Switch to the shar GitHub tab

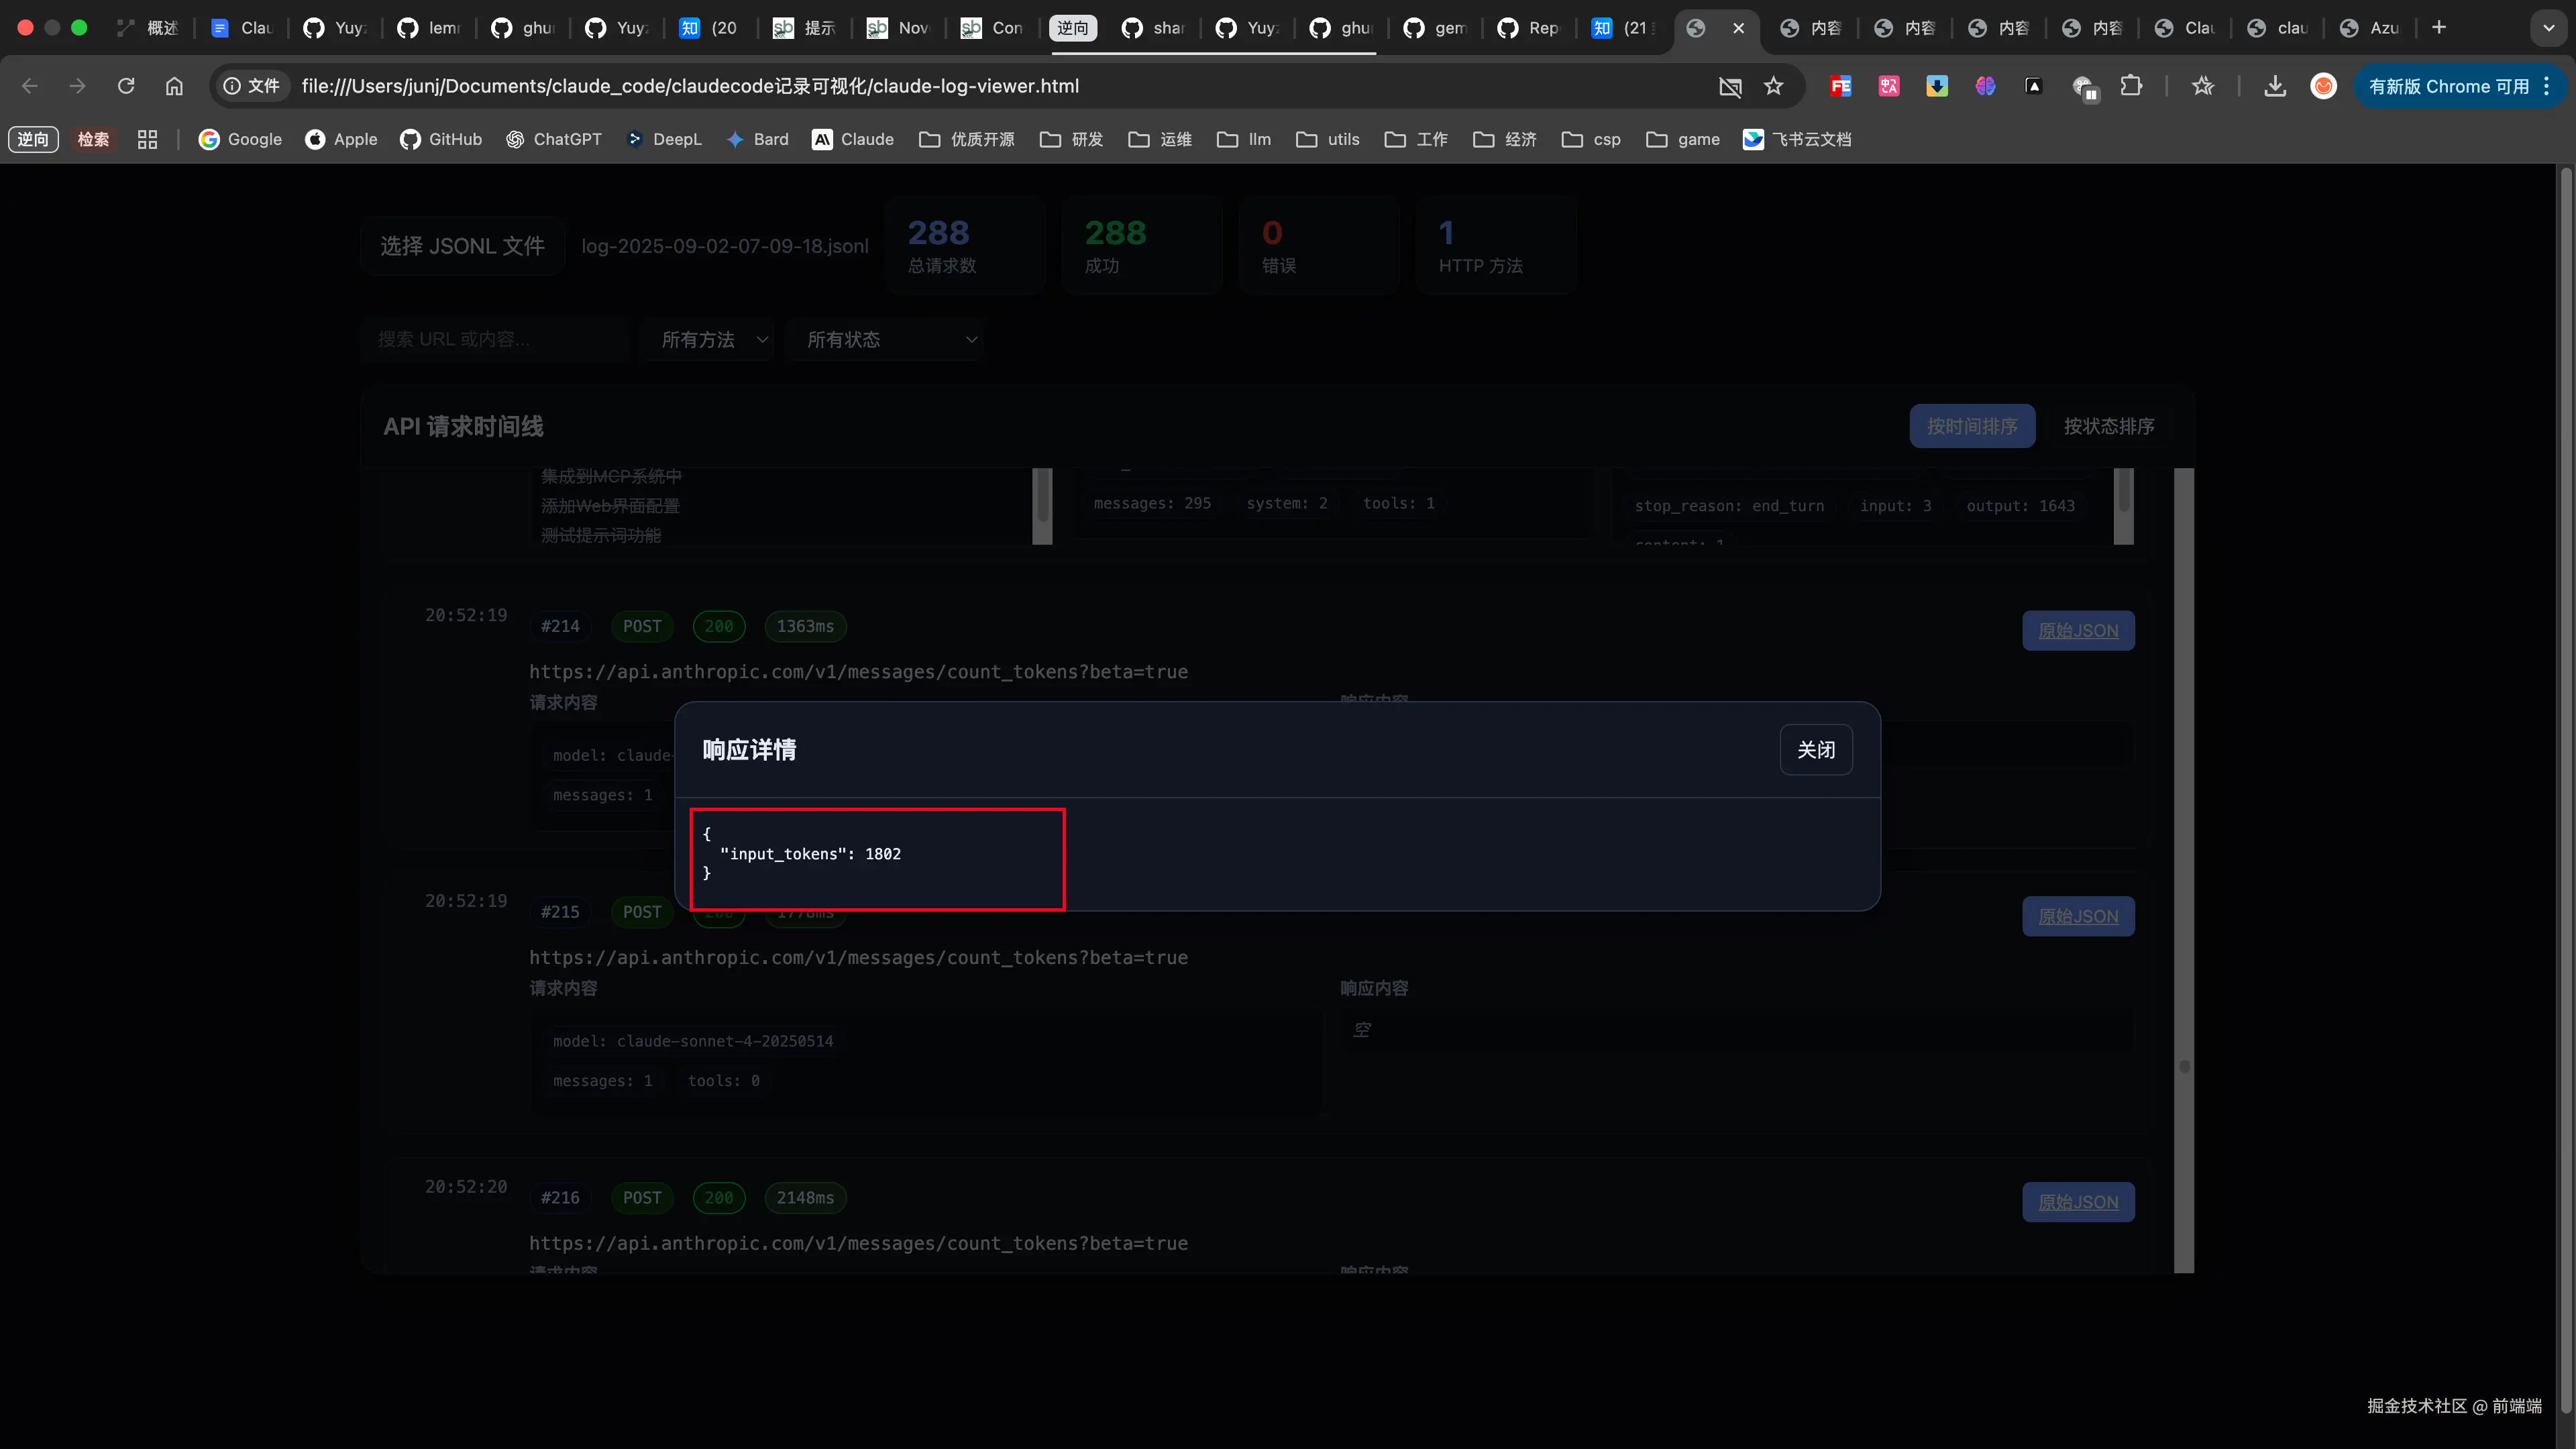pos(1152,28)
